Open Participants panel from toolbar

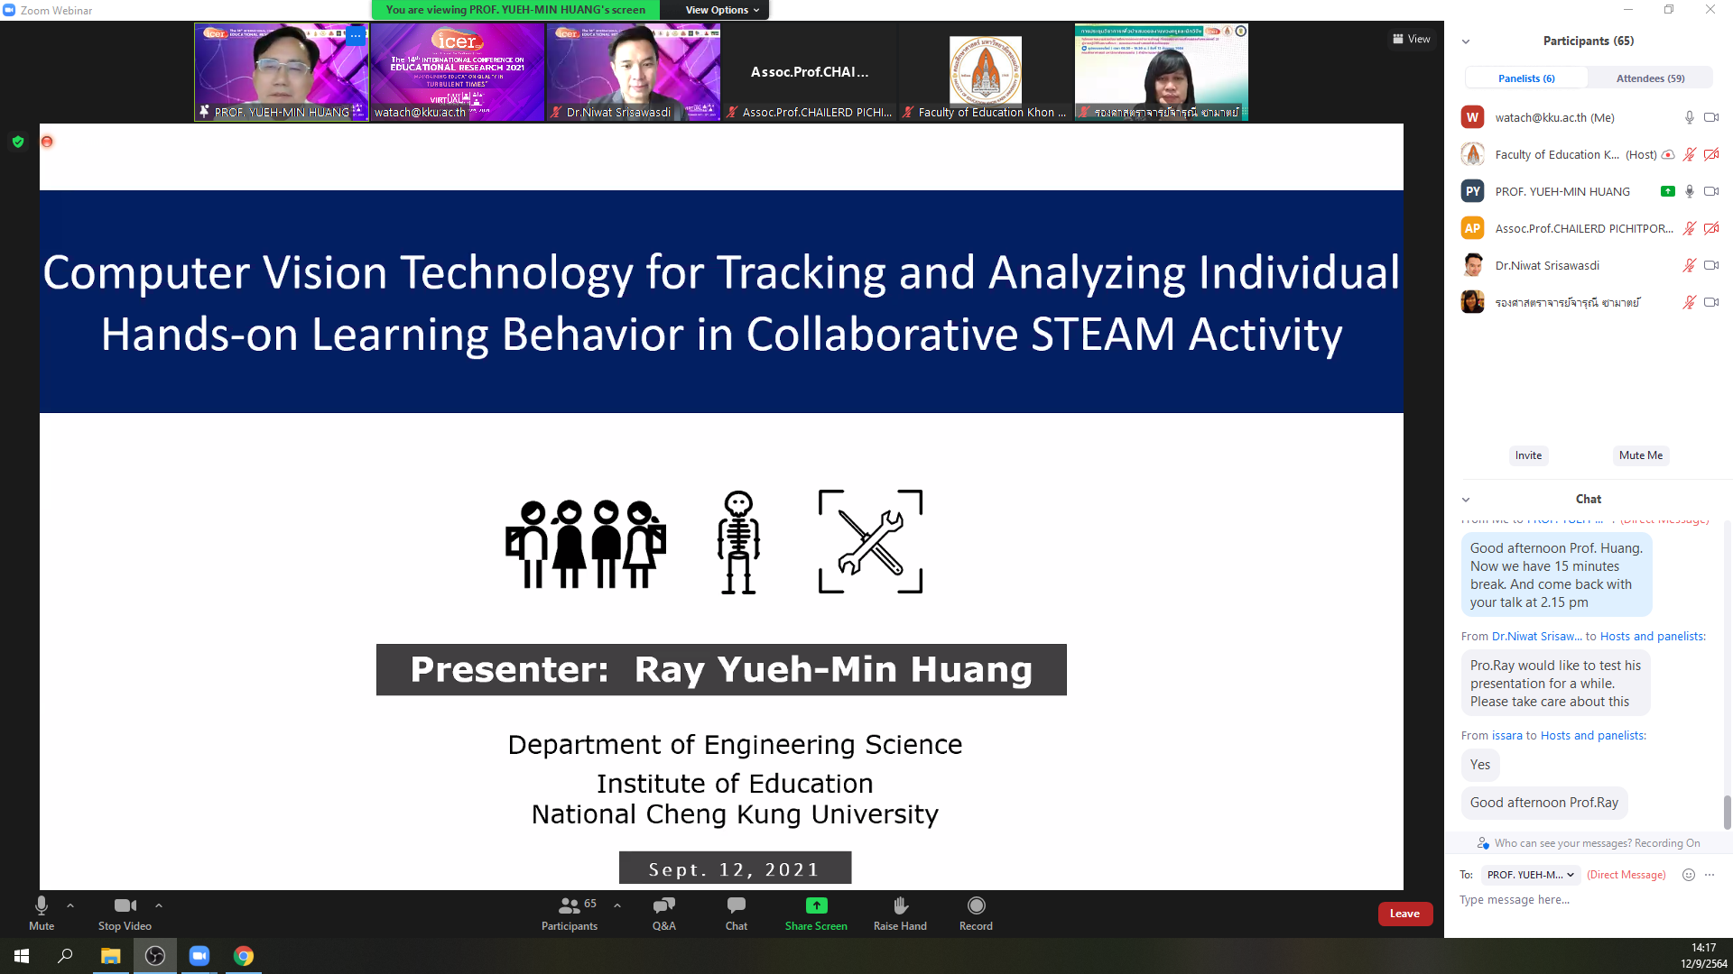(x=570, y=905)
